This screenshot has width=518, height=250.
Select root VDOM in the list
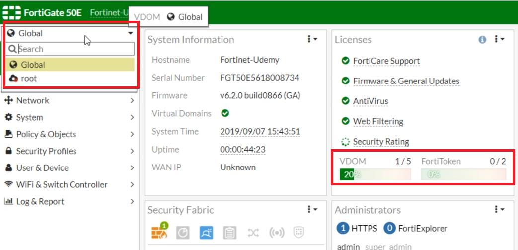(70, 79)
